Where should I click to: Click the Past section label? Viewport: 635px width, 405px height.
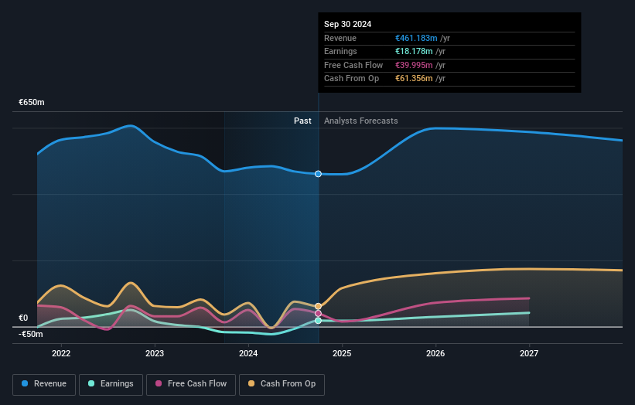pyautogui.click(x=302, y=121)
